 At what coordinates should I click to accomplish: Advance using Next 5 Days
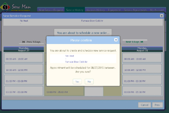click(135, 42)
